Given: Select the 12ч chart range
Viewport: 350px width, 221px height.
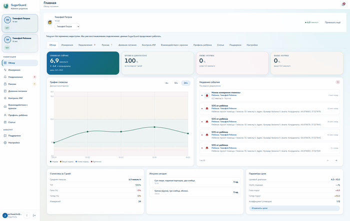Looking at the screenshot, I should point(176,83).
